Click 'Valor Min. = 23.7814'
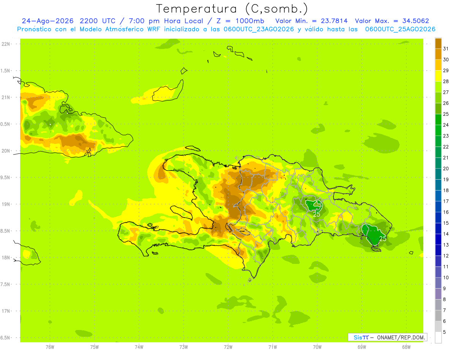456x352 pixels. (312, 21)
